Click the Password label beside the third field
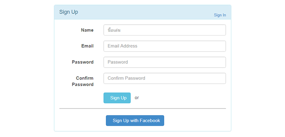 83,62
